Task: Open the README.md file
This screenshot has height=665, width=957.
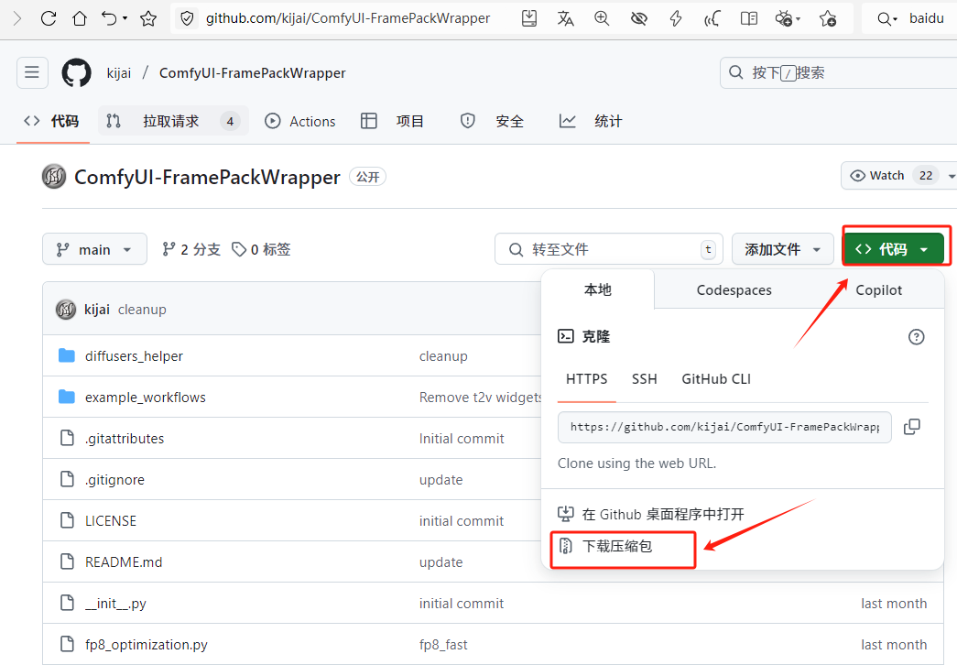Action: (x=124, y=562)
